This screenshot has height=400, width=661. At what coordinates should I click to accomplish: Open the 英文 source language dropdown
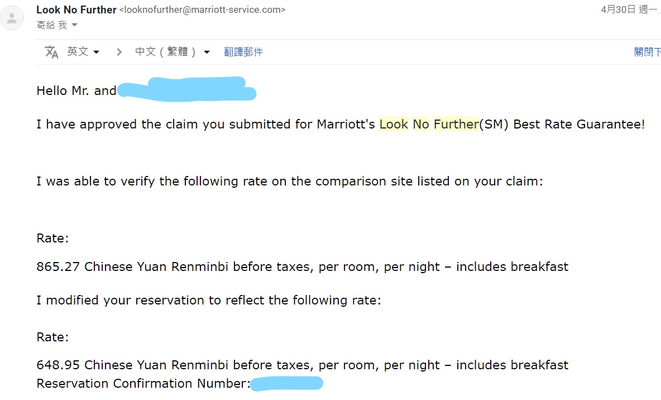coord(83,51)
